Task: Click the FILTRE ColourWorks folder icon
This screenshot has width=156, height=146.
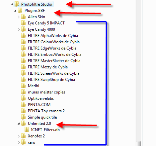Action: [x=24, y=42]
